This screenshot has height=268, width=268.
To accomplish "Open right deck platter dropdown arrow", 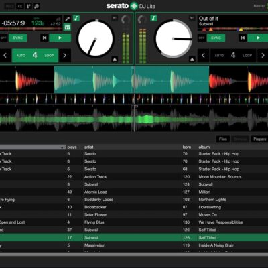I will (192, 18).
